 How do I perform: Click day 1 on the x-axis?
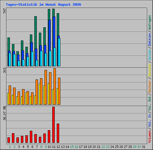(x=10, y=147)
